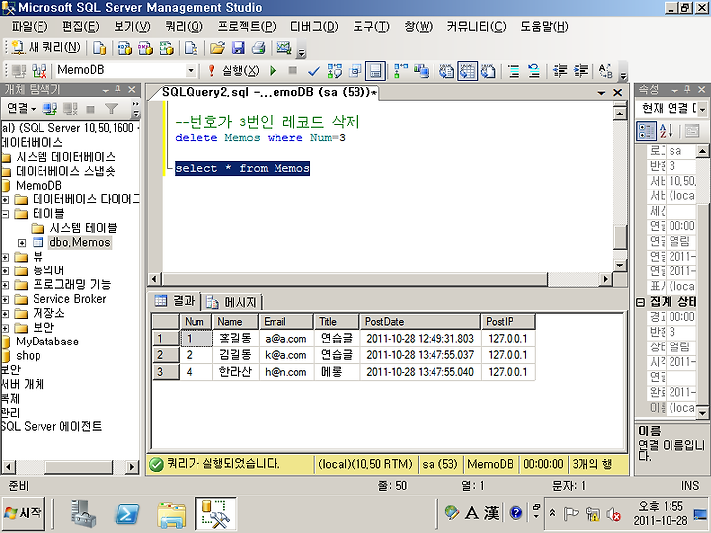The height and width of the screenshot is (533, 711).
Task: Click the k@a.com email cell
Action: pyautogui.click(x=286, y=355)
